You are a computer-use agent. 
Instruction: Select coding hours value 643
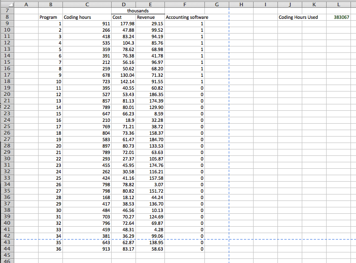87,243
